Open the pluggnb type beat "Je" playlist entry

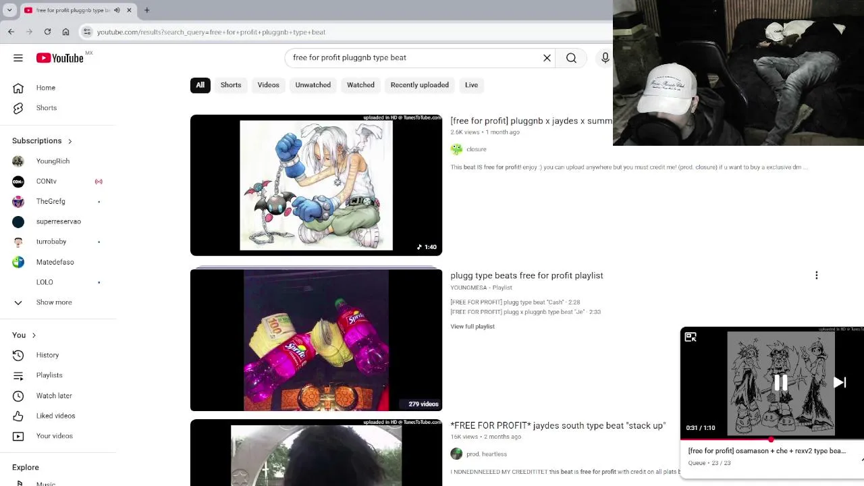525,312
